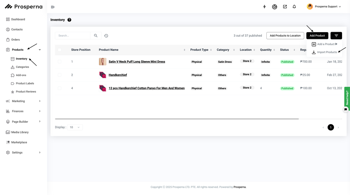The image size is (350, 195).
Task: Open Prosperna Support account dropdown
Action: 324,7
